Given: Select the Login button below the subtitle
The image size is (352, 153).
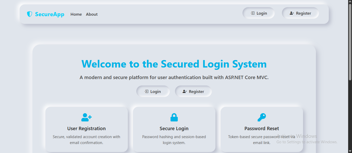Looking at the screenshot, I should tap(153, 91).
